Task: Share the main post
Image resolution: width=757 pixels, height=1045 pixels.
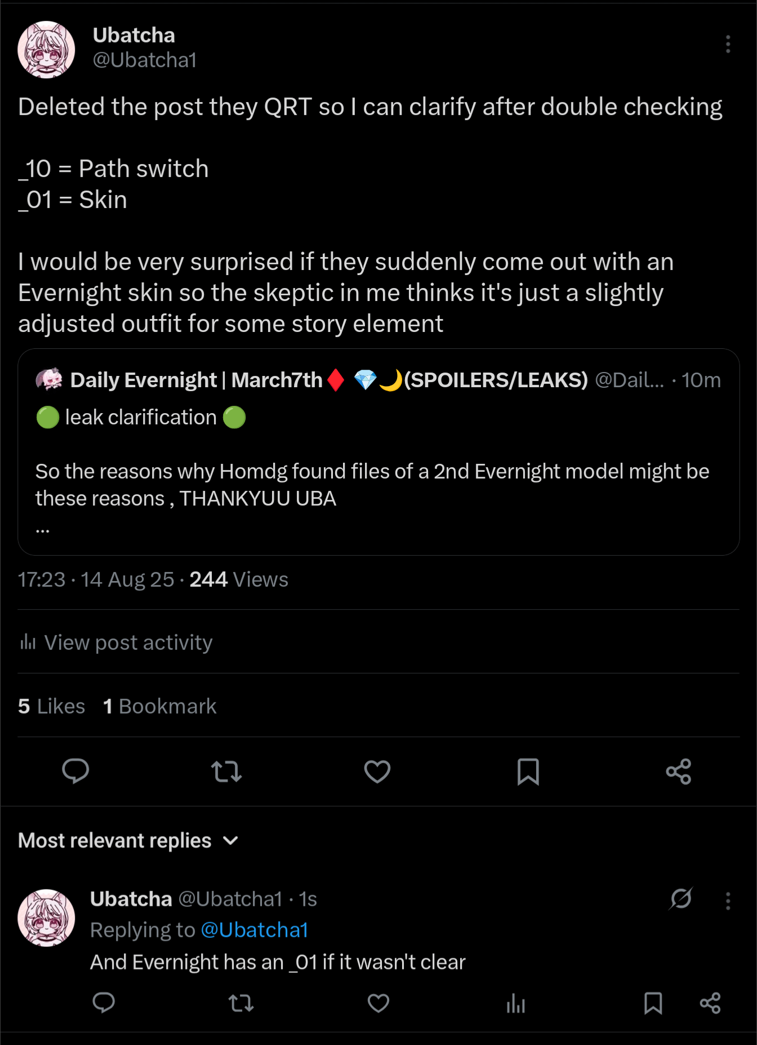Action: [679, 771]
